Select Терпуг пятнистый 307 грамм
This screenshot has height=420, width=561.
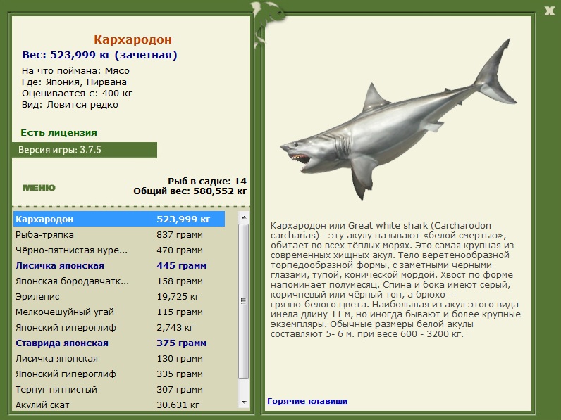point(119,389)
